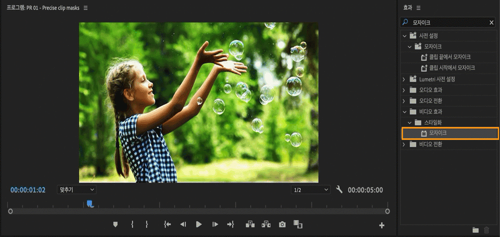
Task: Click the delete trash icon in 효과 panel
Action: point(487,230)
